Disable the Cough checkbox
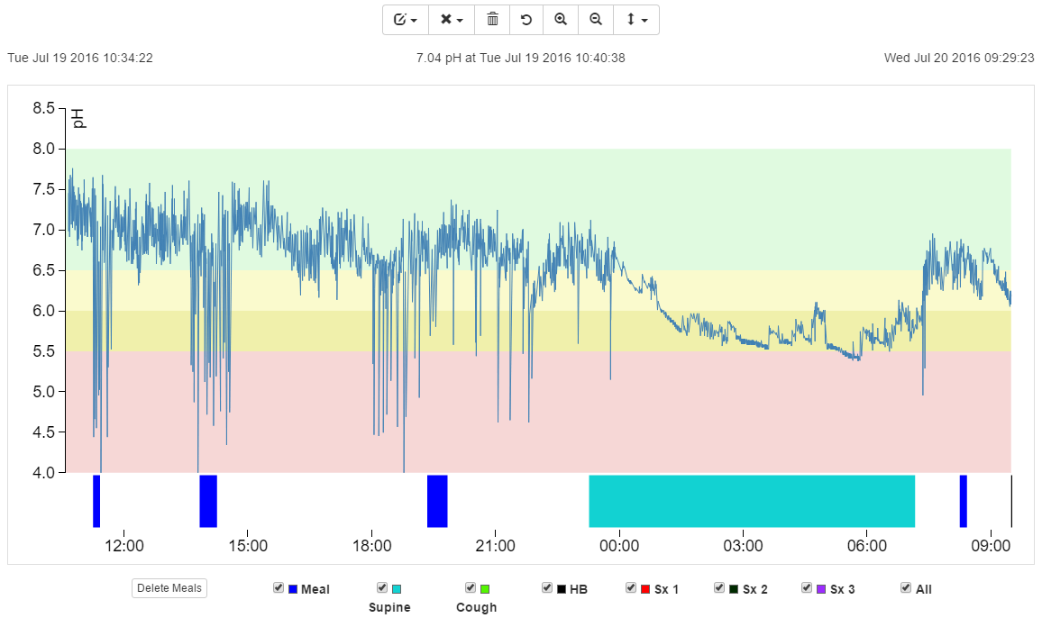 (x=470, y=587)
